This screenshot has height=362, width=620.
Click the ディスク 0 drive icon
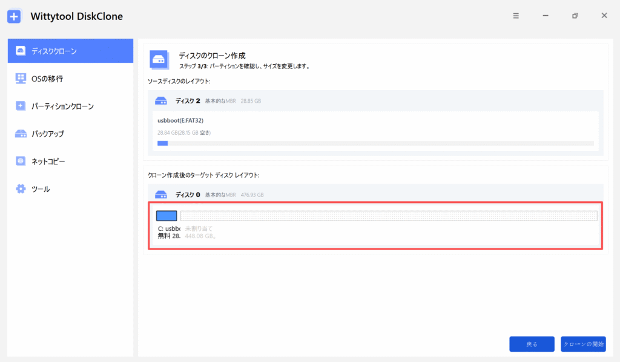pos(161,195)
